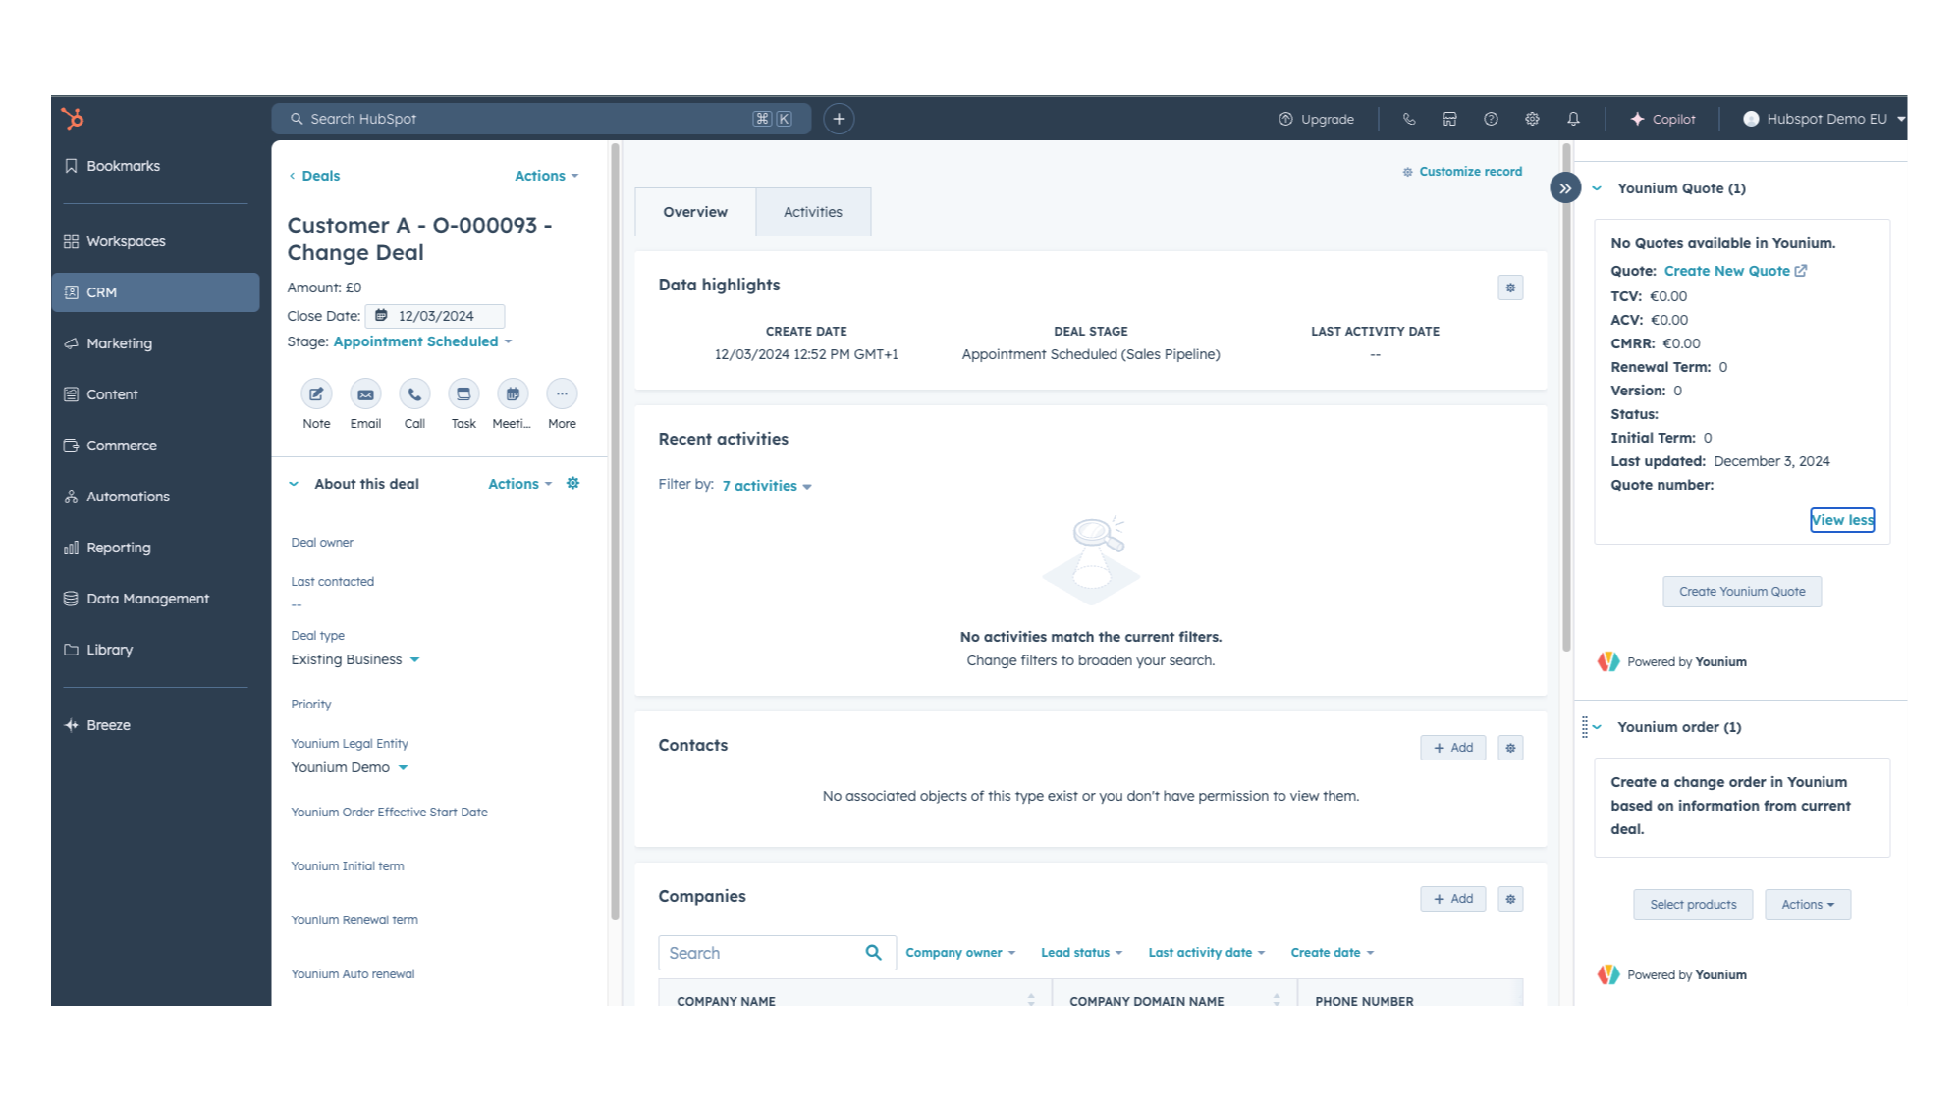The height and width of the screenshot is (1101, 1960).
Task: Collapse the Younium Quote section
Action: (1598, 188)
